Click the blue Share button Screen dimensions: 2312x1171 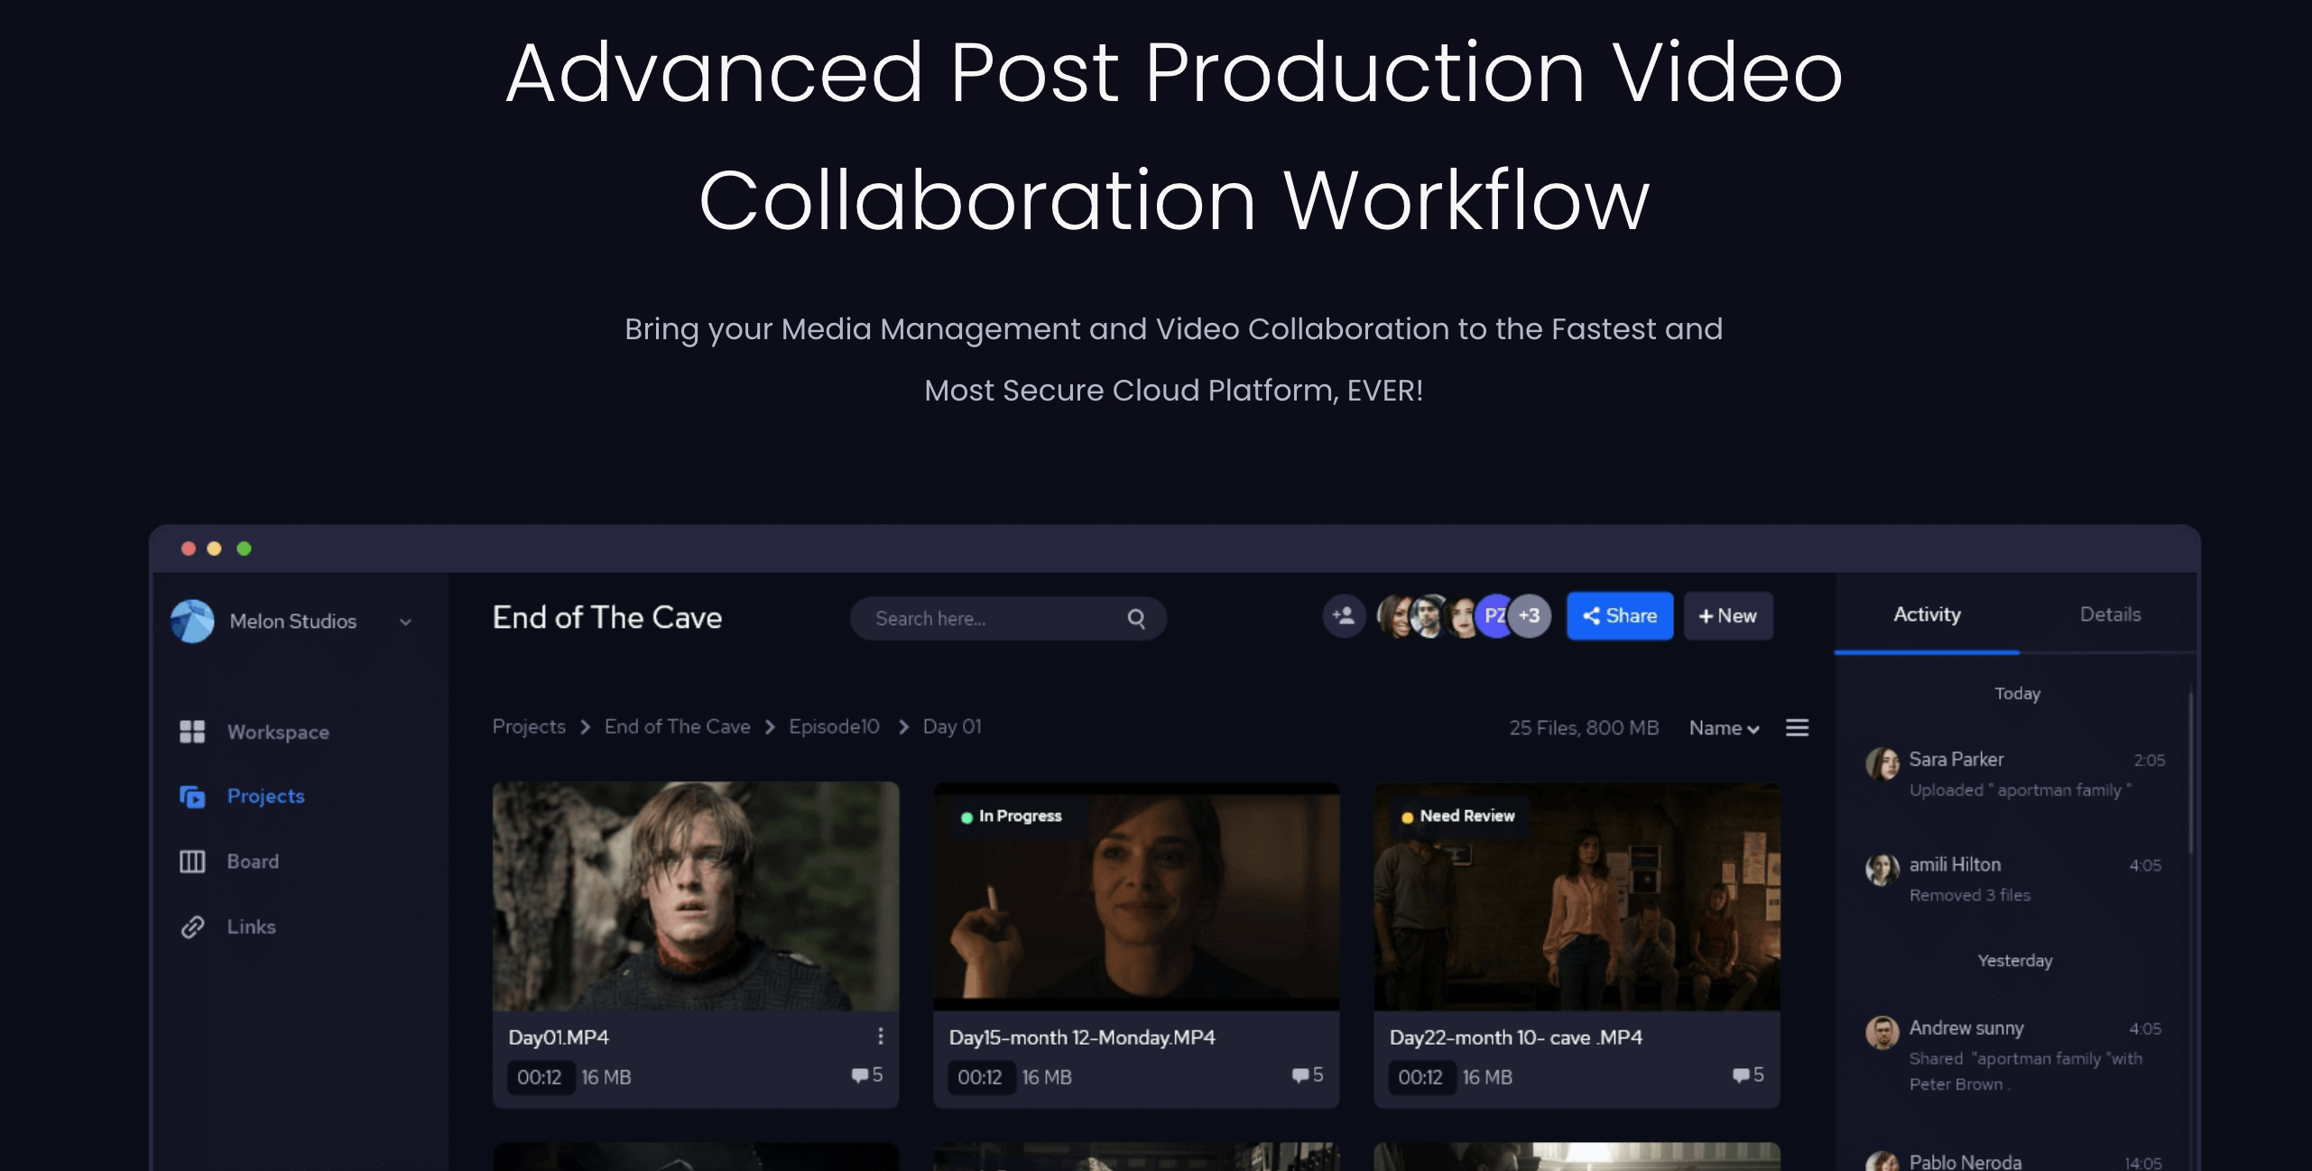click(x=1620, y=616)
